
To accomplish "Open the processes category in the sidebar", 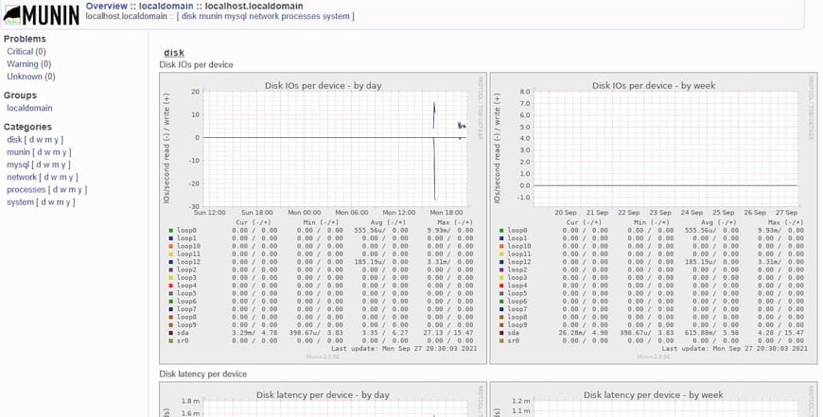I will (x=26, y=190).
